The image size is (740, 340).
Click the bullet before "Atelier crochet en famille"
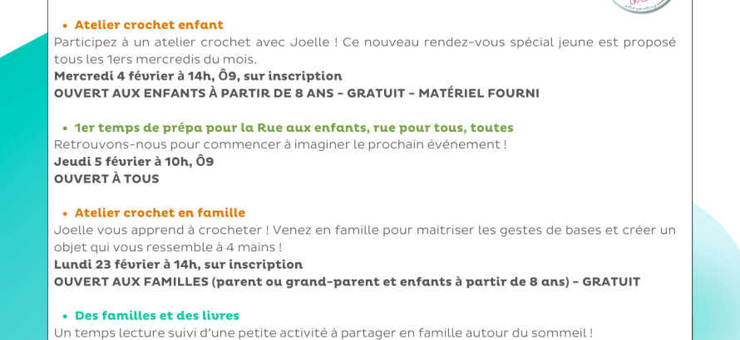(64, 214)
